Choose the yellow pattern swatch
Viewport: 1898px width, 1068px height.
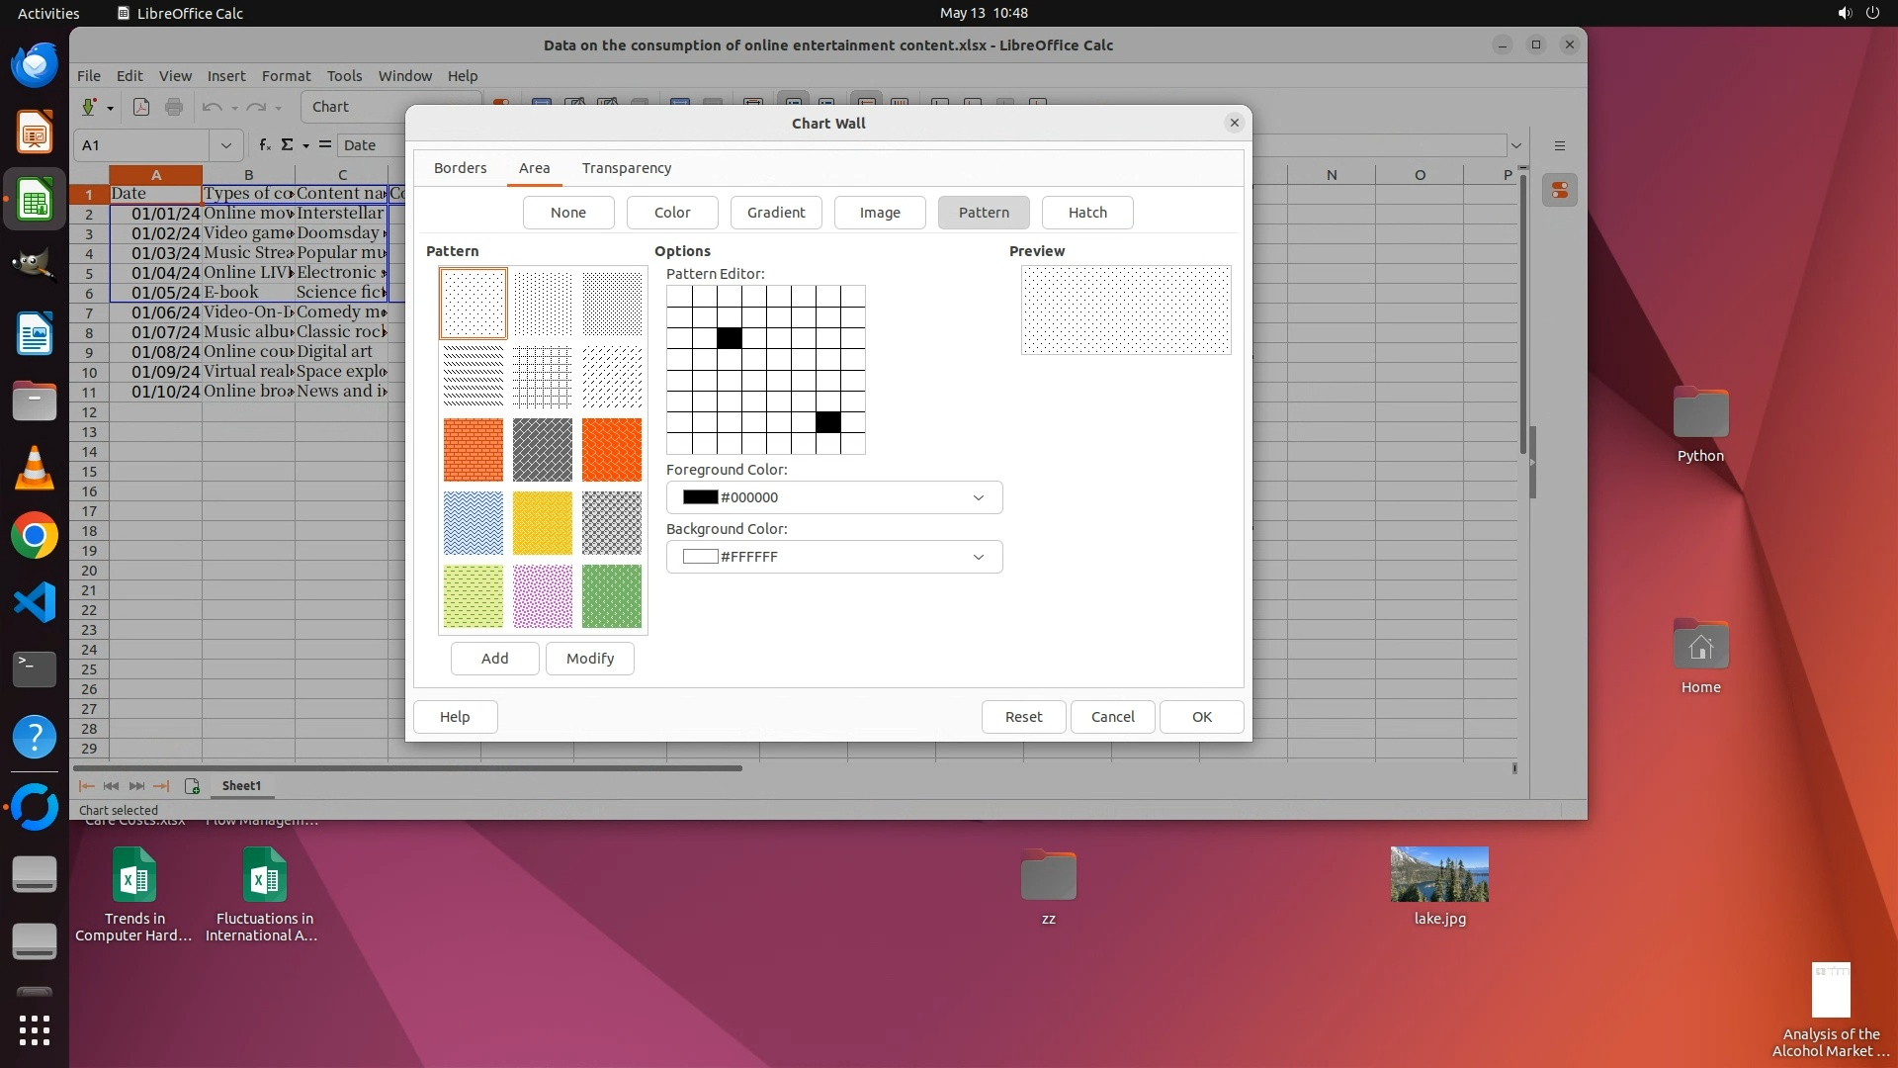click(542, 523)
